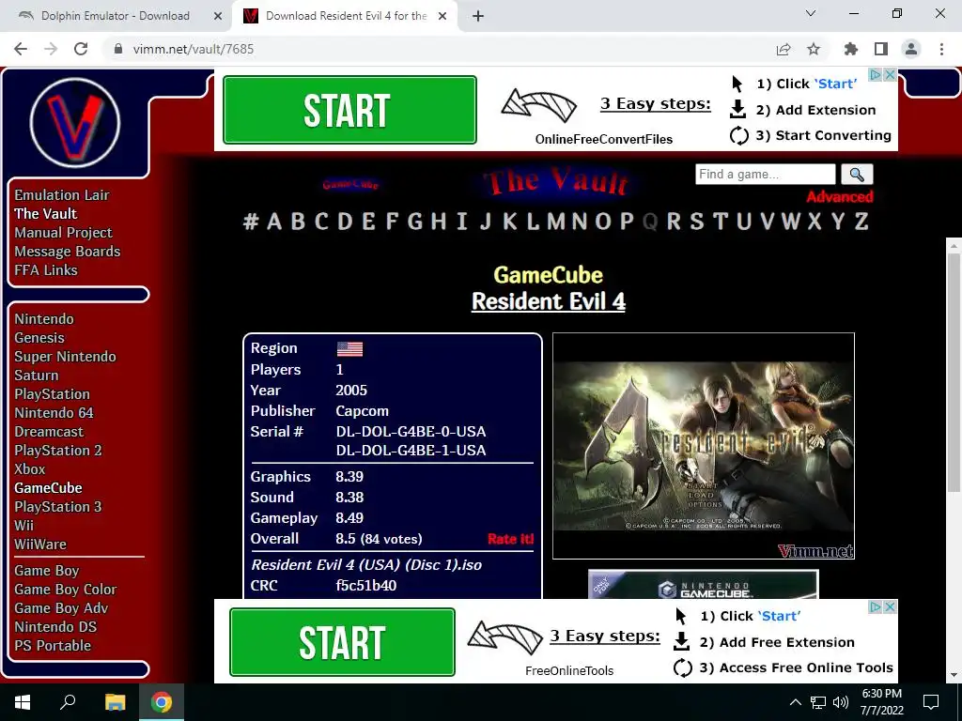Switch to the Dolphin Emulator - Download tab
Viewport: 962px width, 721px height.
coord(116,16)
